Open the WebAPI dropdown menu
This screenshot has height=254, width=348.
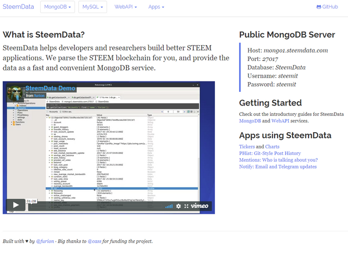pos(126,7)
